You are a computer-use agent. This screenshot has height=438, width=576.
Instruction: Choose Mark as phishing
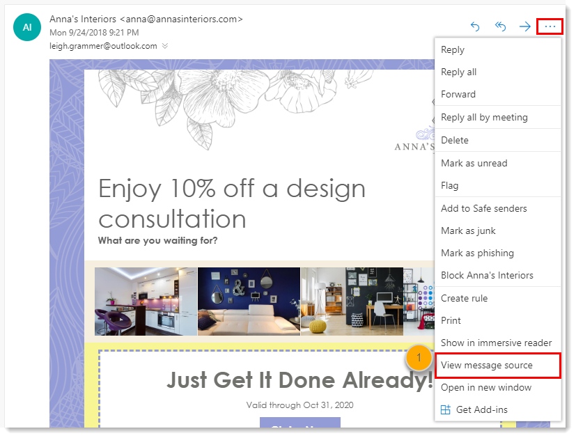(498, 253)
